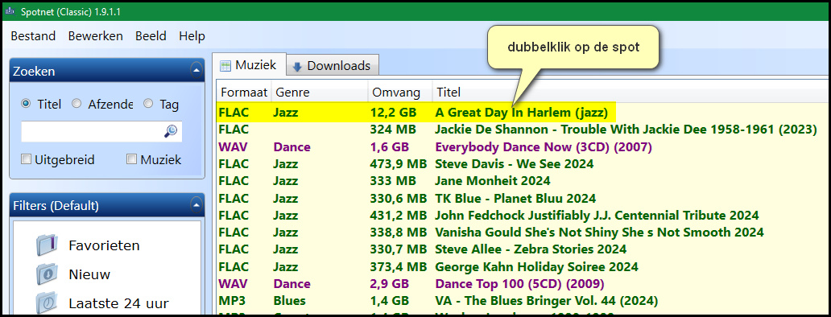
Task: Click the 2,9 GB size cell
Action: pyautogui.click(x=390, y=284)
